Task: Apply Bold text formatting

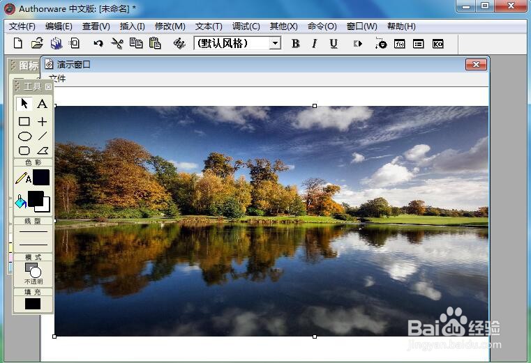Action: click(296, 43)
